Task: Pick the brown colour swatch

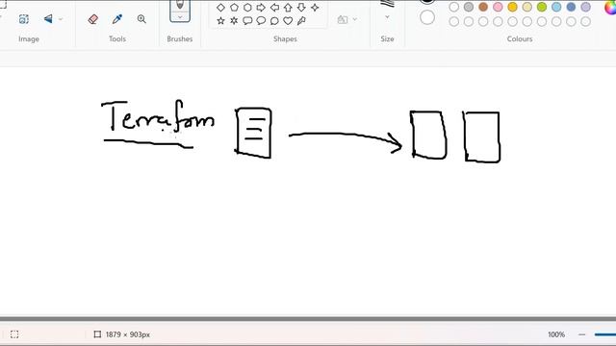Action: 483,7
